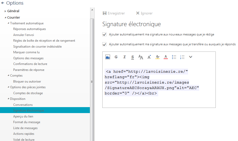Pick the yellow text highlight color
Viewport: 238px width, 141px height.
coord(157,57)
